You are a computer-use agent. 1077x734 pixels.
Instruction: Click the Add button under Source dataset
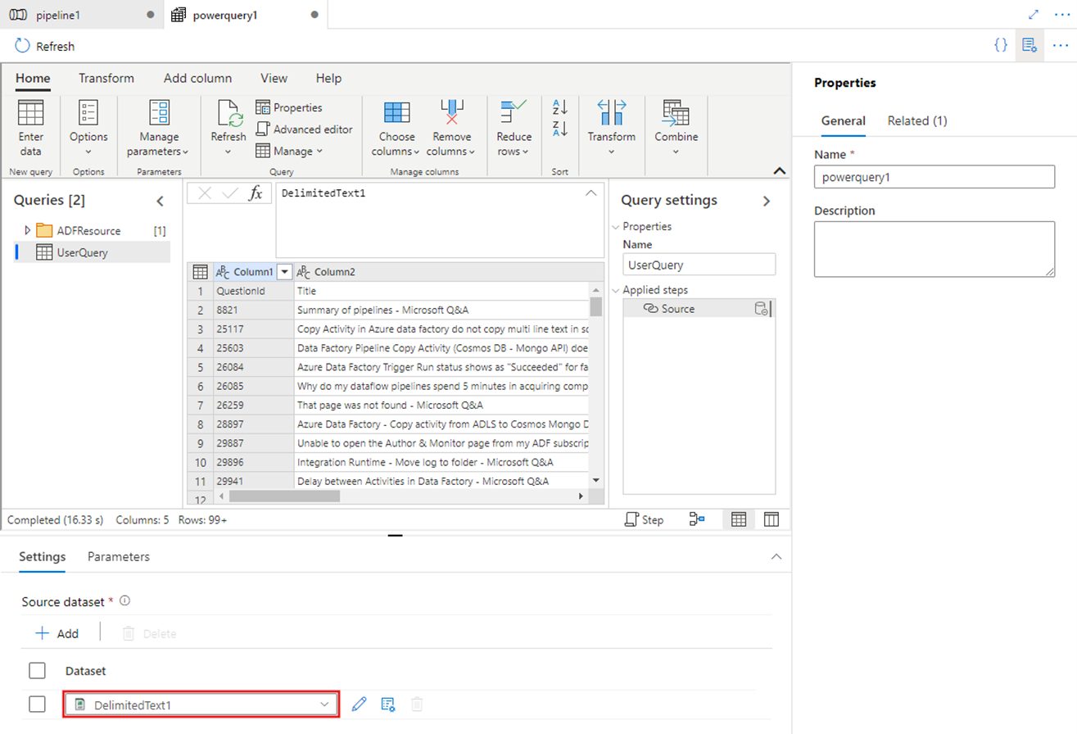(x=57, y=632)
